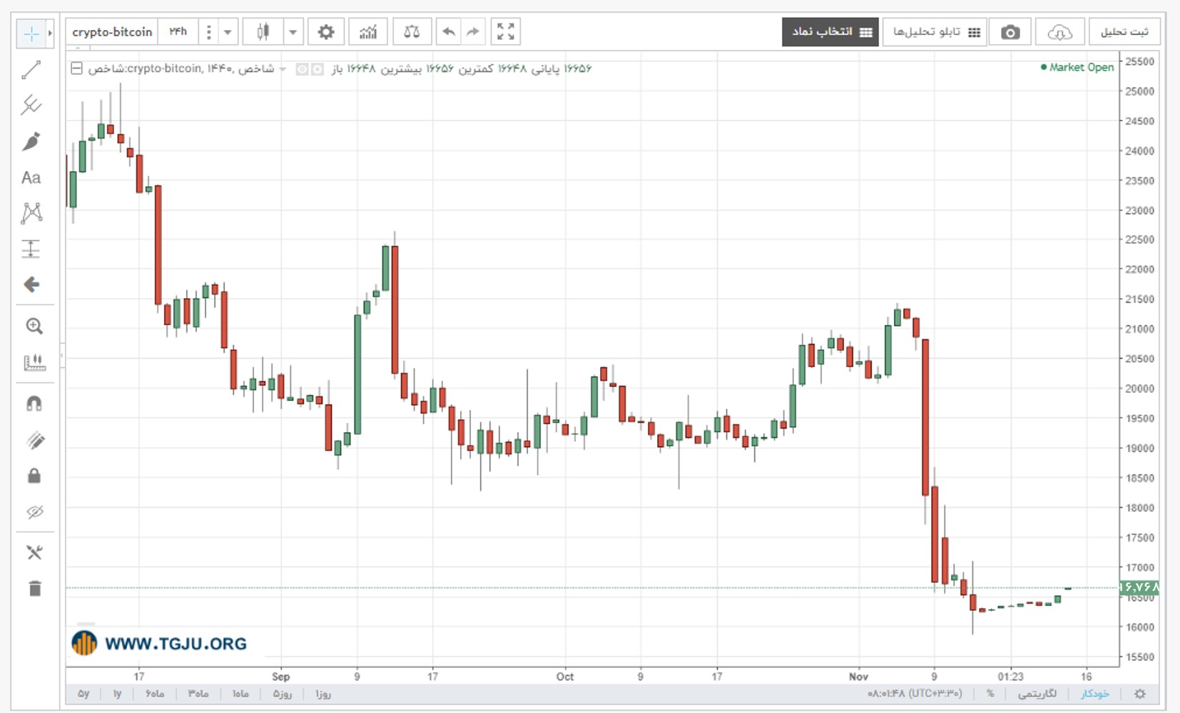Image resolution: width=1180 pixels, height=713 pixels.
Task: Open chart settings gear in top toolbar
Action: click(x=326, y=32)
